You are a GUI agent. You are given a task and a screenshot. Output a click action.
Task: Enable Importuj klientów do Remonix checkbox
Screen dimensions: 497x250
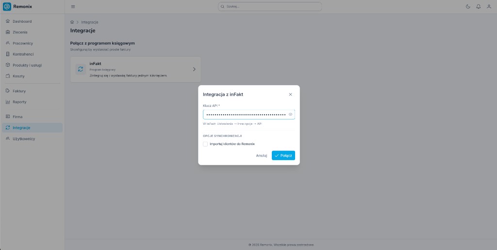[205, 144]
